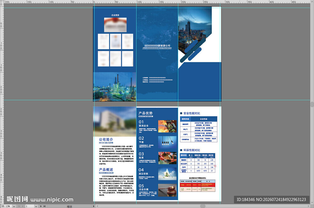Select the firefighter image beside 01 使用安全
Viewport: 314px width, 208px height.
pos(167,126)
